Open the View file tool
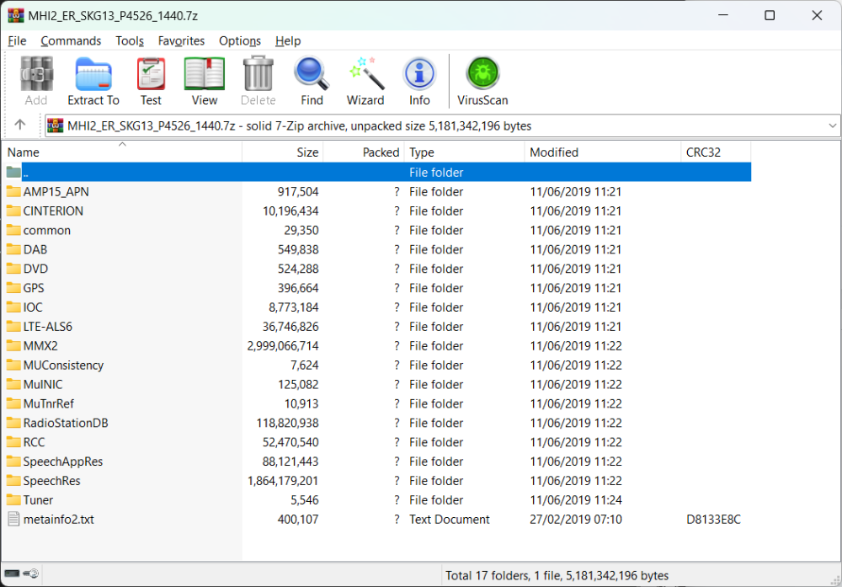The image size is (842, 587). click(205, 74)
